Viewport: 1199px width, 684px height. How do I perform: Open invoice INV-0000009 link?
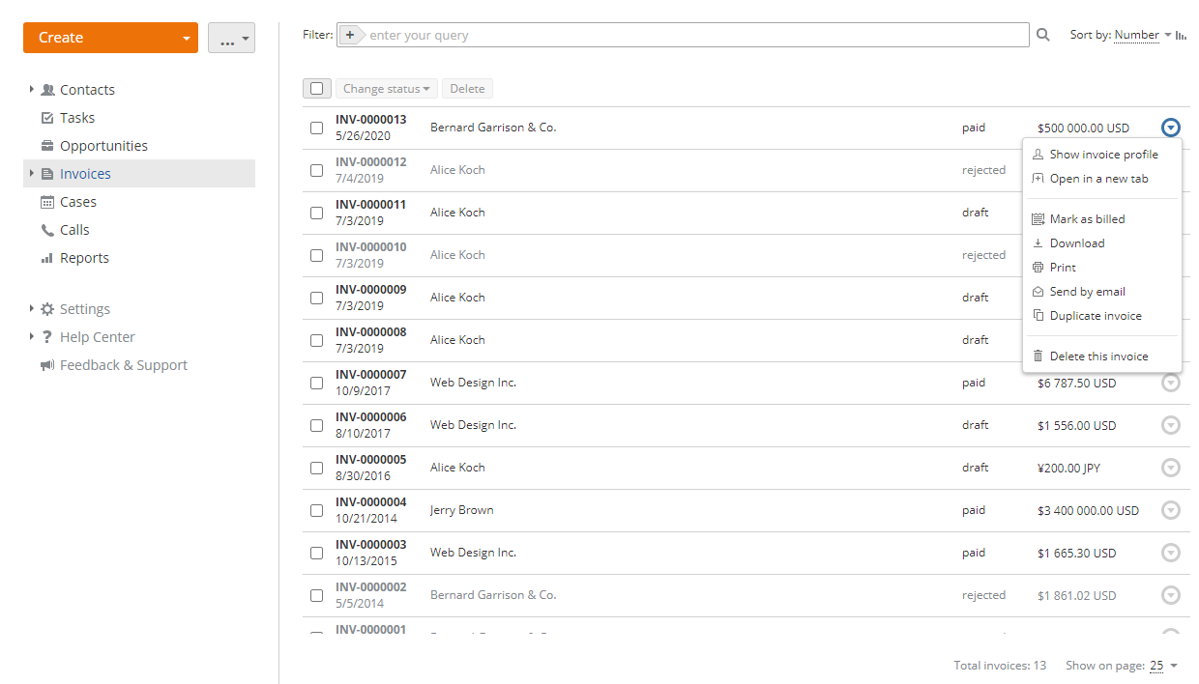tap(368, 289)
